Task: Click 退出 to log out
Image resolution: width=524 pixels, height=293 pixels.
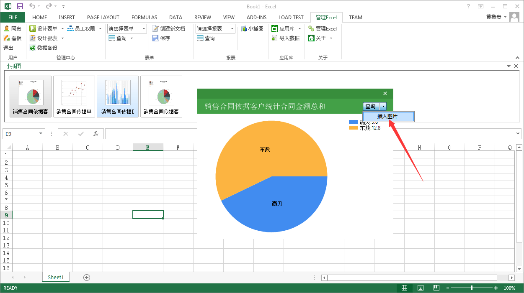Action: tap(8, 48)
